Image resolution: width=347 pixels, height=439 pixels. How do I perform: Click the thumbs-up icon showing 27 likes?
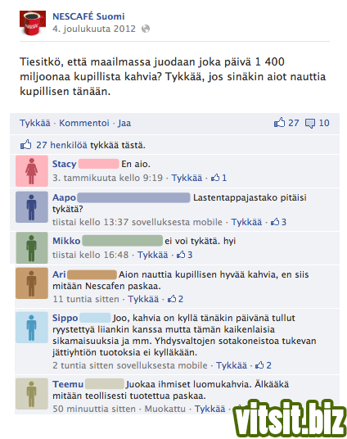click(279, 123)
